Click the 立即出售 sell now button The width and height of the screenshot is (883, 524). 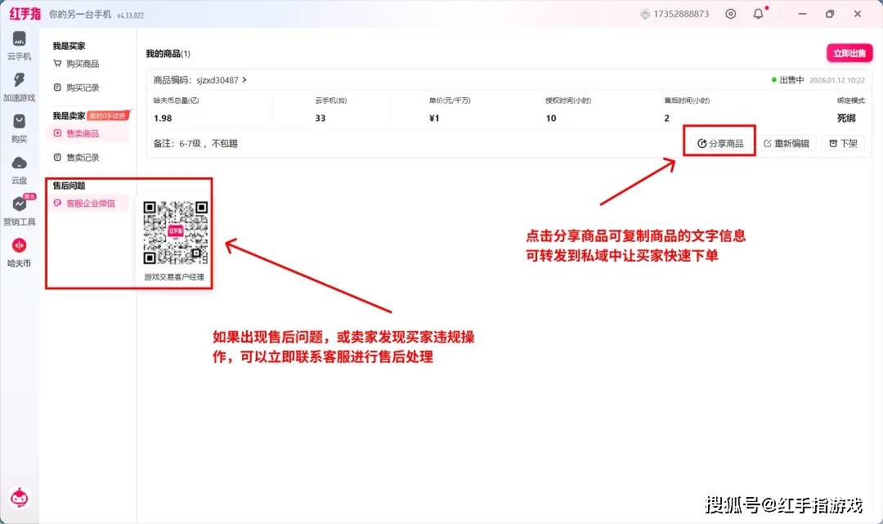click(849, 53)
